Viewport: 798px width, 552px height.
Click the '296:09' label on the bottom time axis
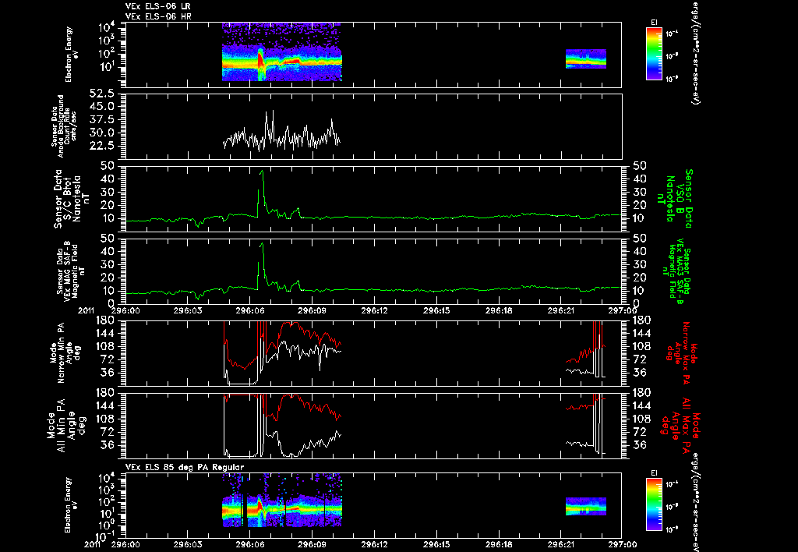point(312,544)
